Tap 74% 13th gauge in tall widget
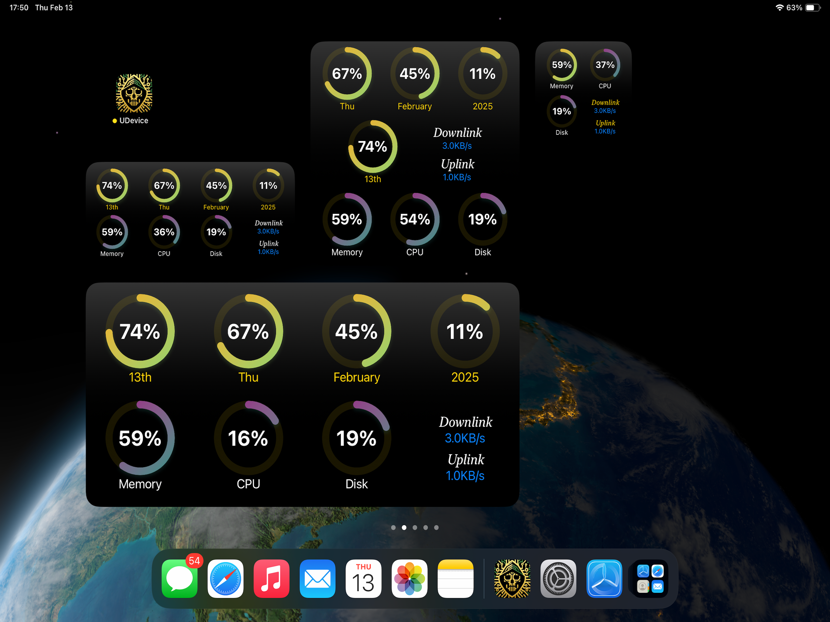This screenshot has height=622, width=830. point(372,146)
